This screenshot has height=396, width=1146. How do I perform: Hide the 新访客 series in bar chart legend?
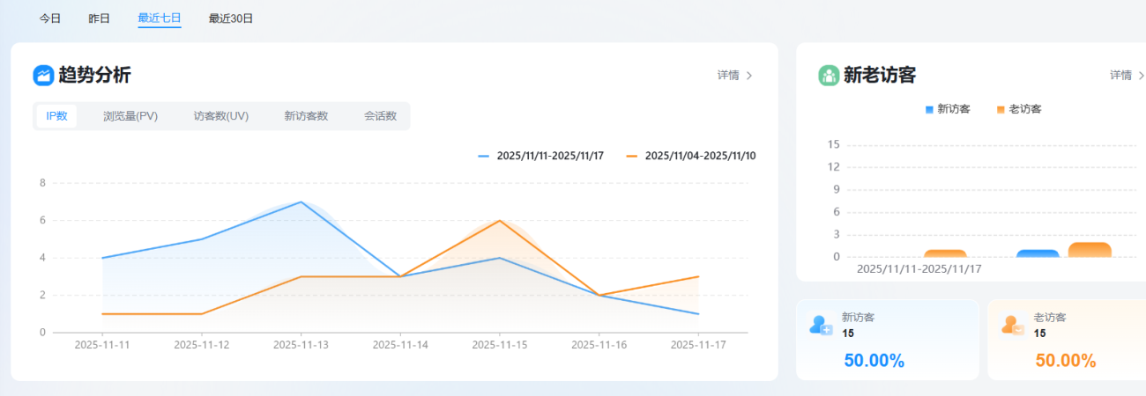[x=948, y=109]
